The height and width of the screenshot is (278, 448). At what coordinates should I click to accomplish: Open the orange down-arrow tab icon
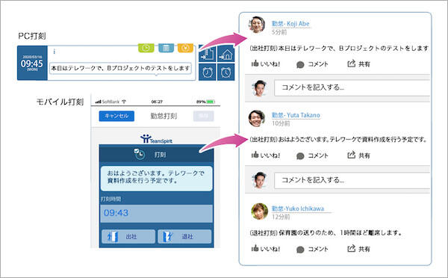tap(185, 48)
